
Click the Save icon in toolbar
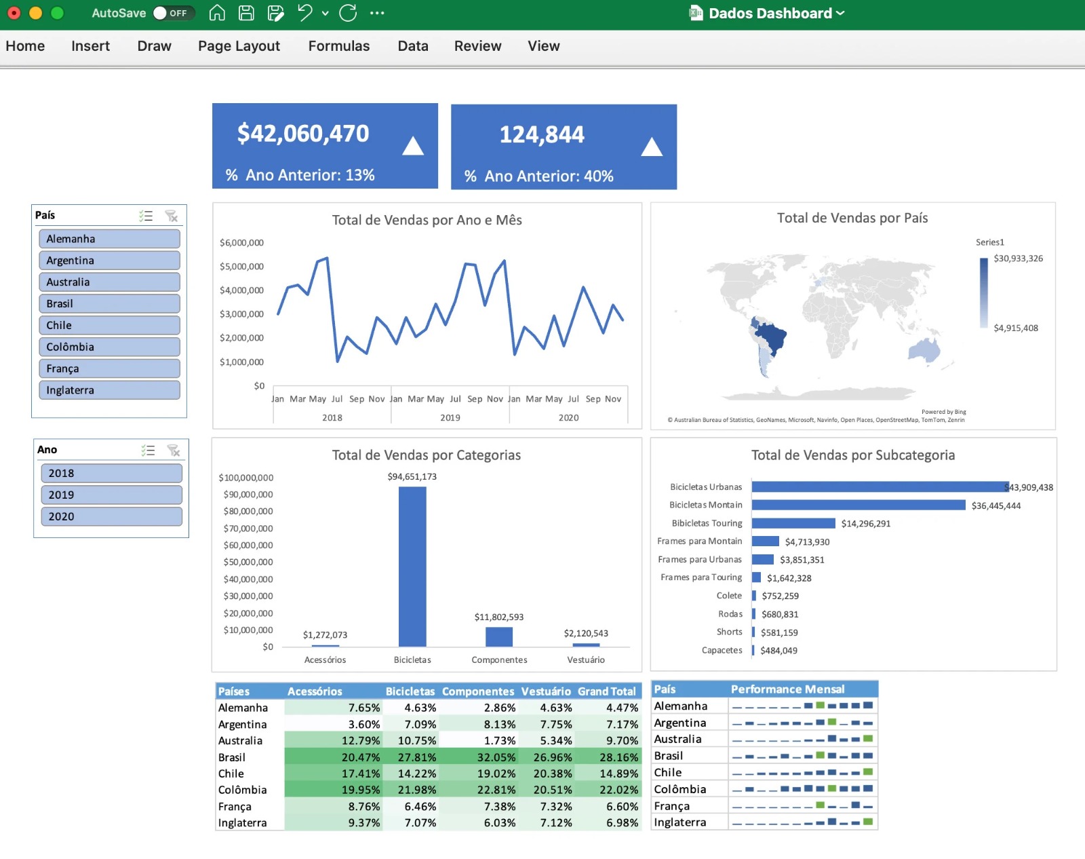click(246, 13)
